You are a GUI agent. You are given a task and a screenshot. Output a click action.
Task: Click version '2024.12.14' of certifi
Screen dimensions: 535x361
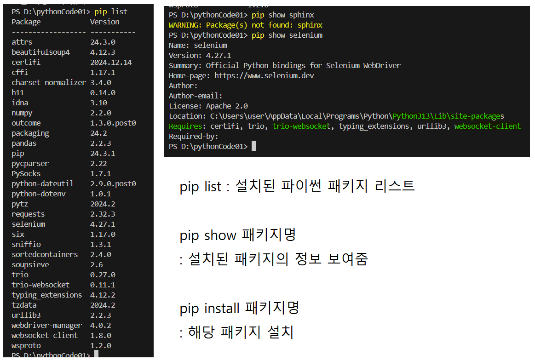(x=111, y=63)
